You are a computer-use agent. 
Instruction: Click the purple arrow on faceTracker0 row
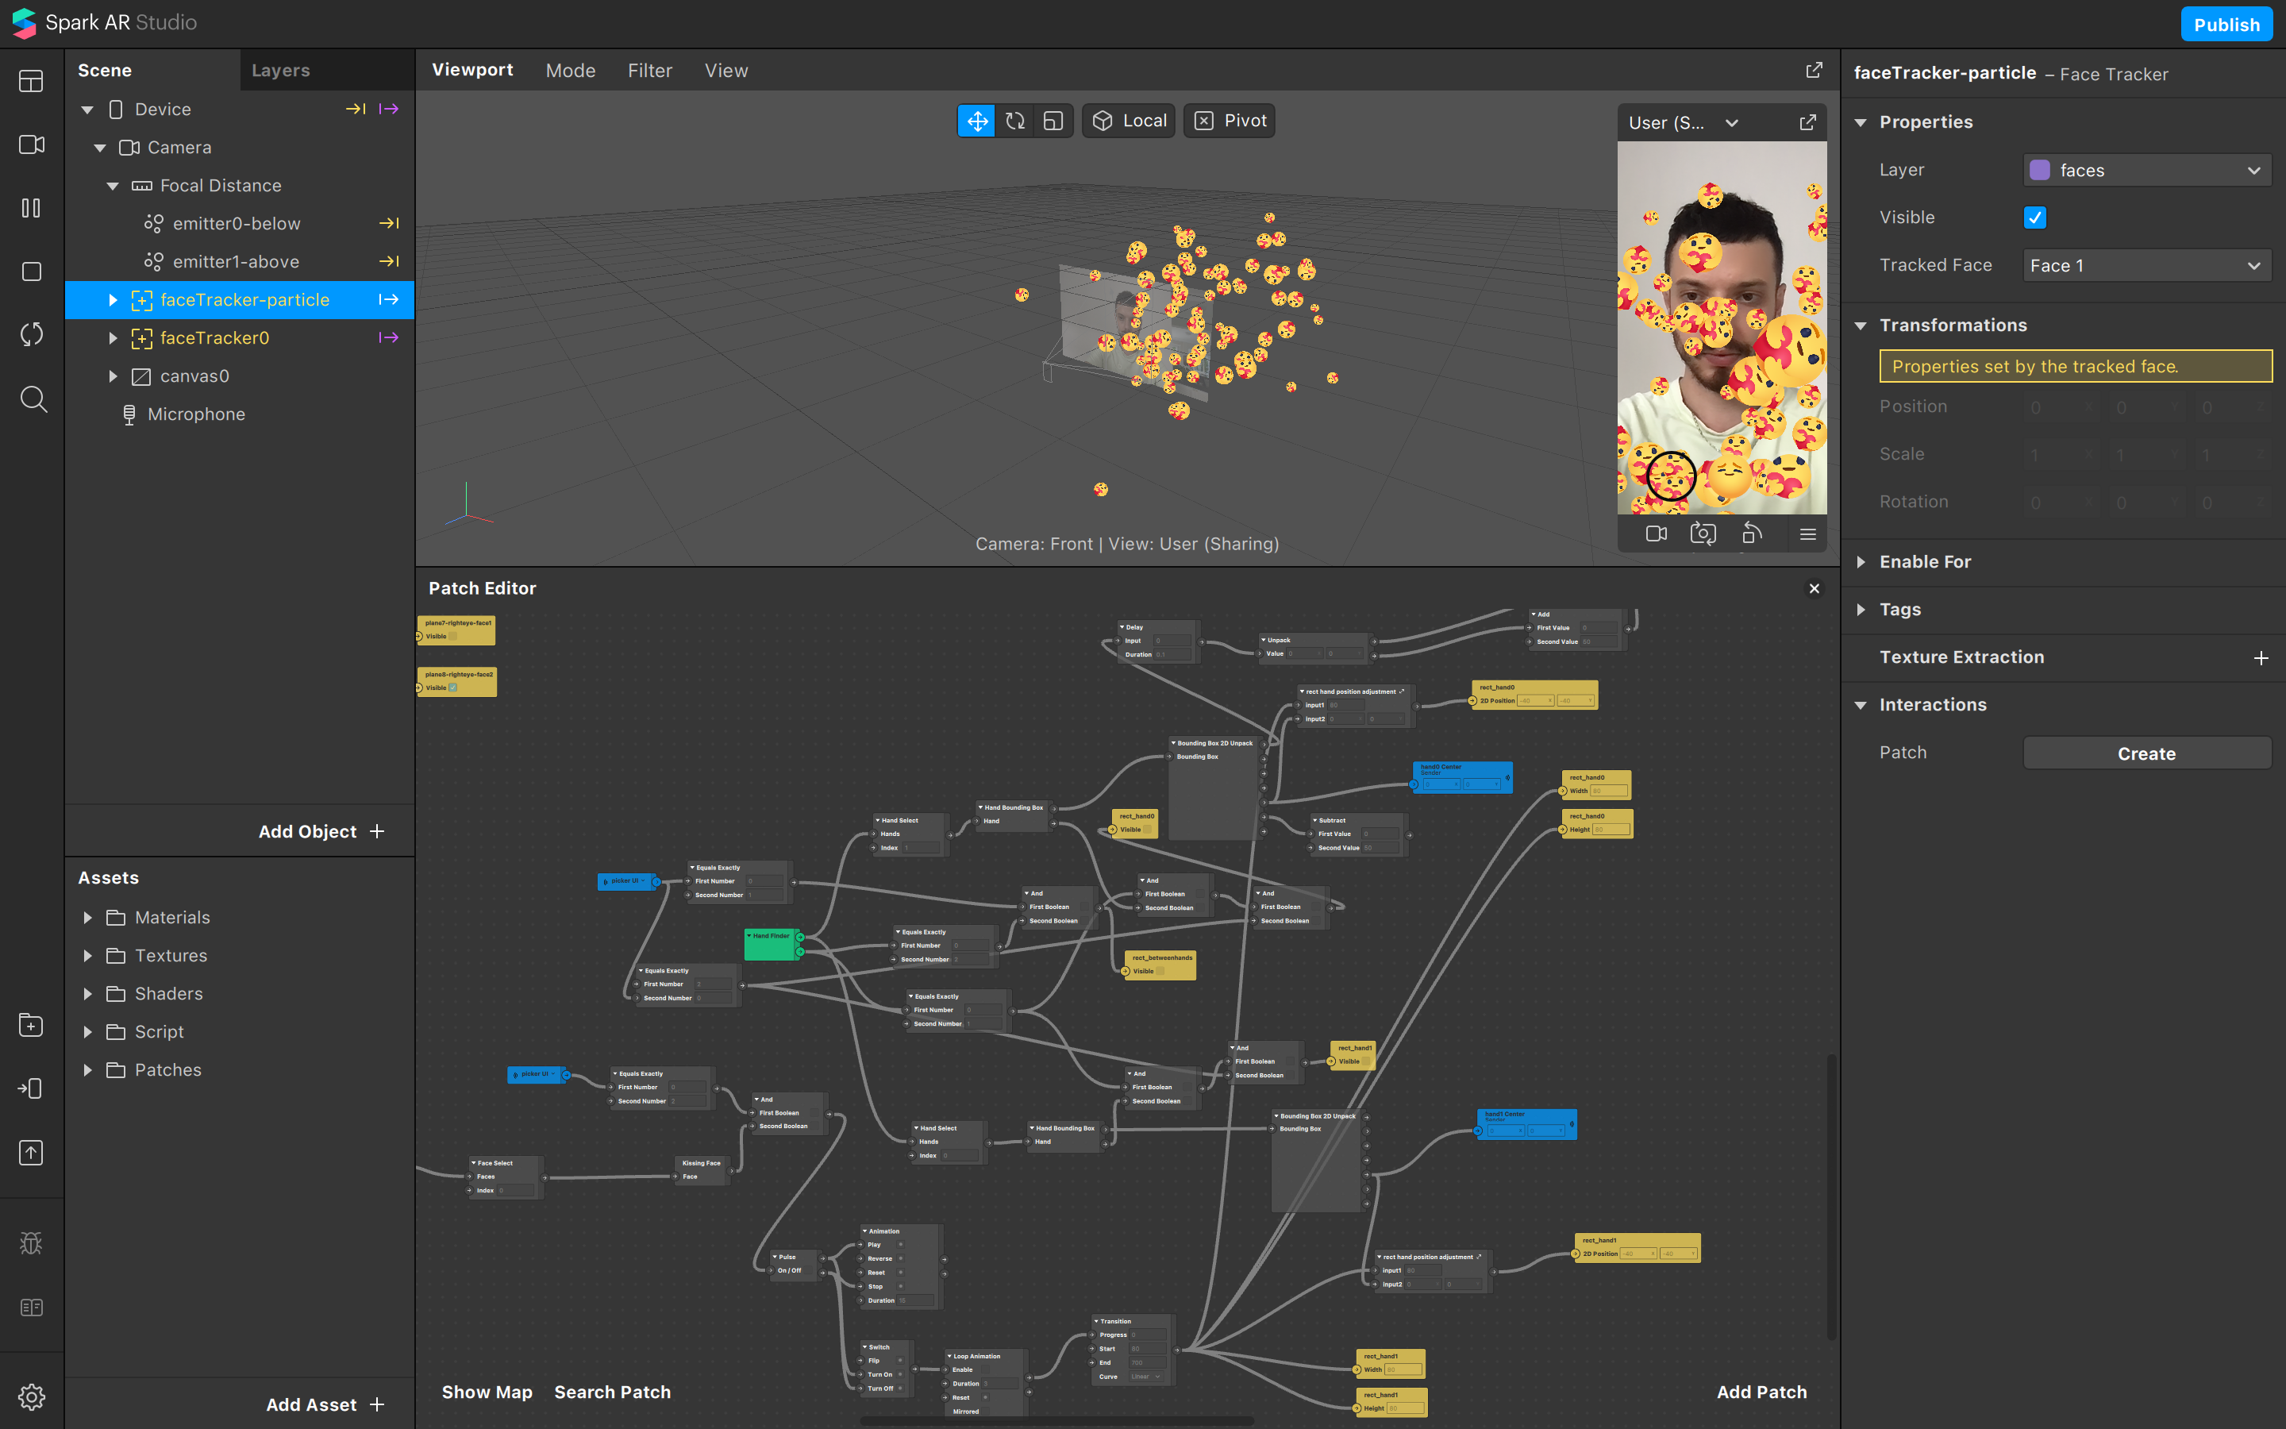pyautogui.click(x=388, y=338)
